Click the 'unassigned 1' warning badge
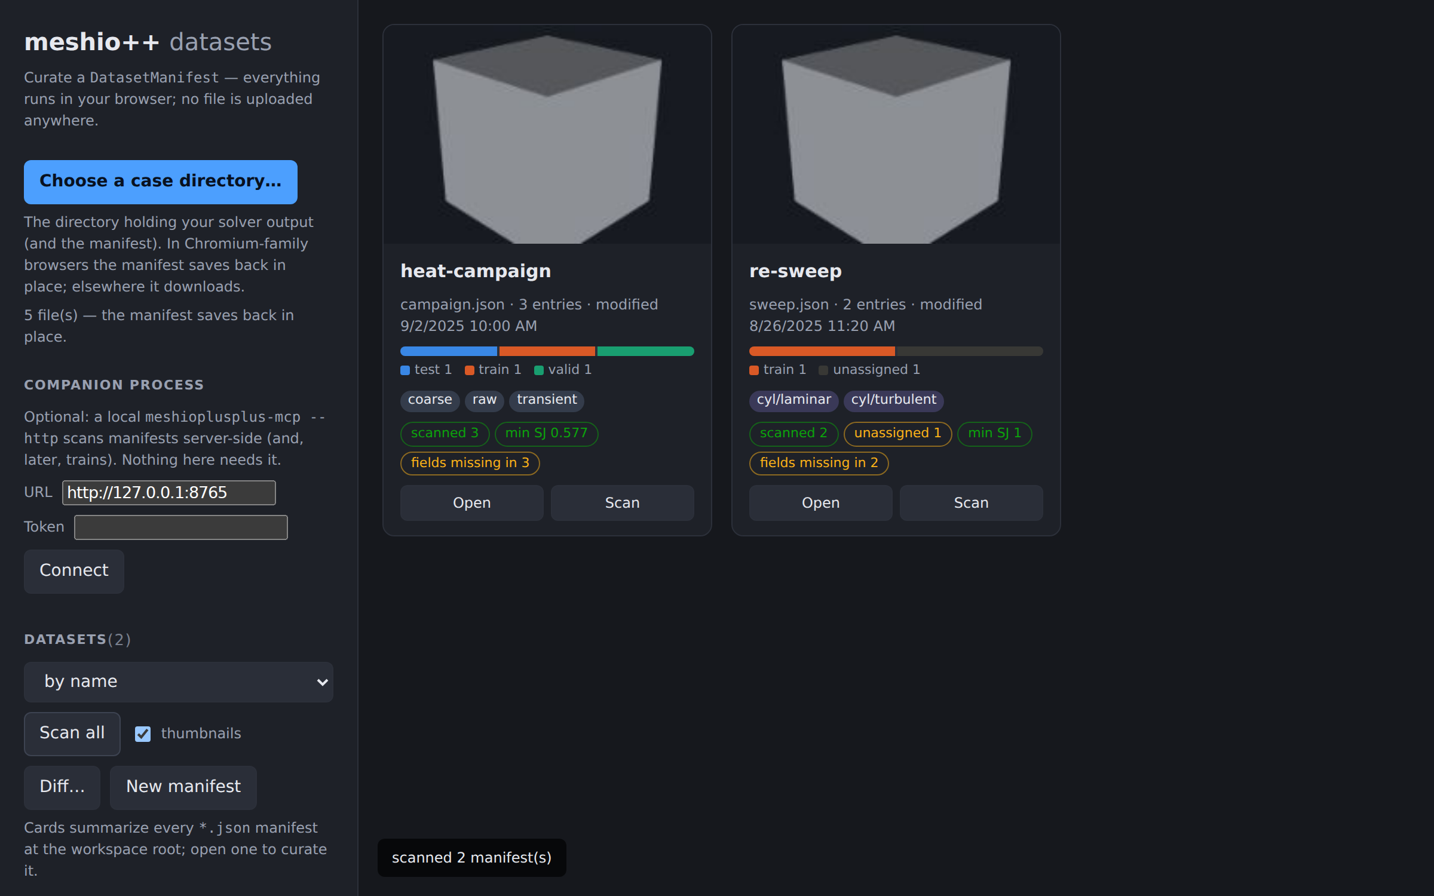Screen dimensions: 1434x896 tap(898, 434)
